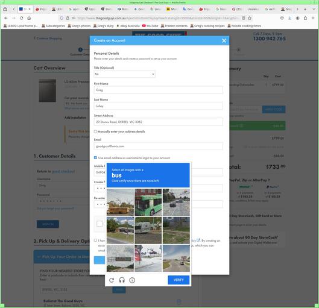Tick the reCAPTCHA checkbox
The height and width of the screenshot is (308, 319).
99,224
